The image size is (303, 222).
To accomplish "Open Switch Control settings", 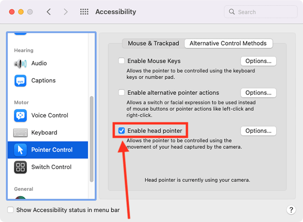I will tap(48, 167).
